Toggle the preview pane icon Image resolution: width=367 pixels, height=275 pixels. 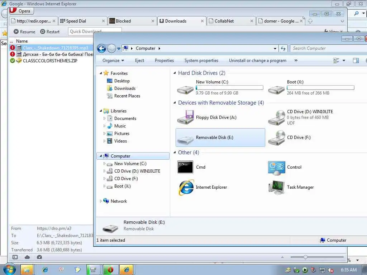point(356,61)
